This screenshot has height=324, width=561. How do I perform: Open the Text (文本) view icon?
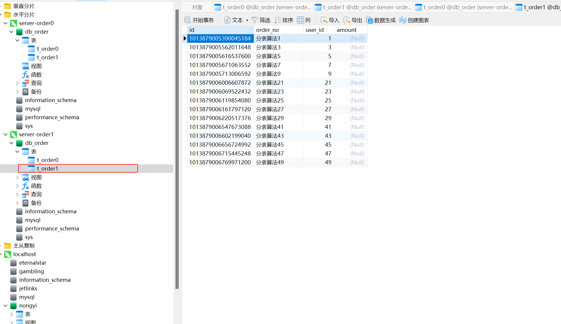227,20
